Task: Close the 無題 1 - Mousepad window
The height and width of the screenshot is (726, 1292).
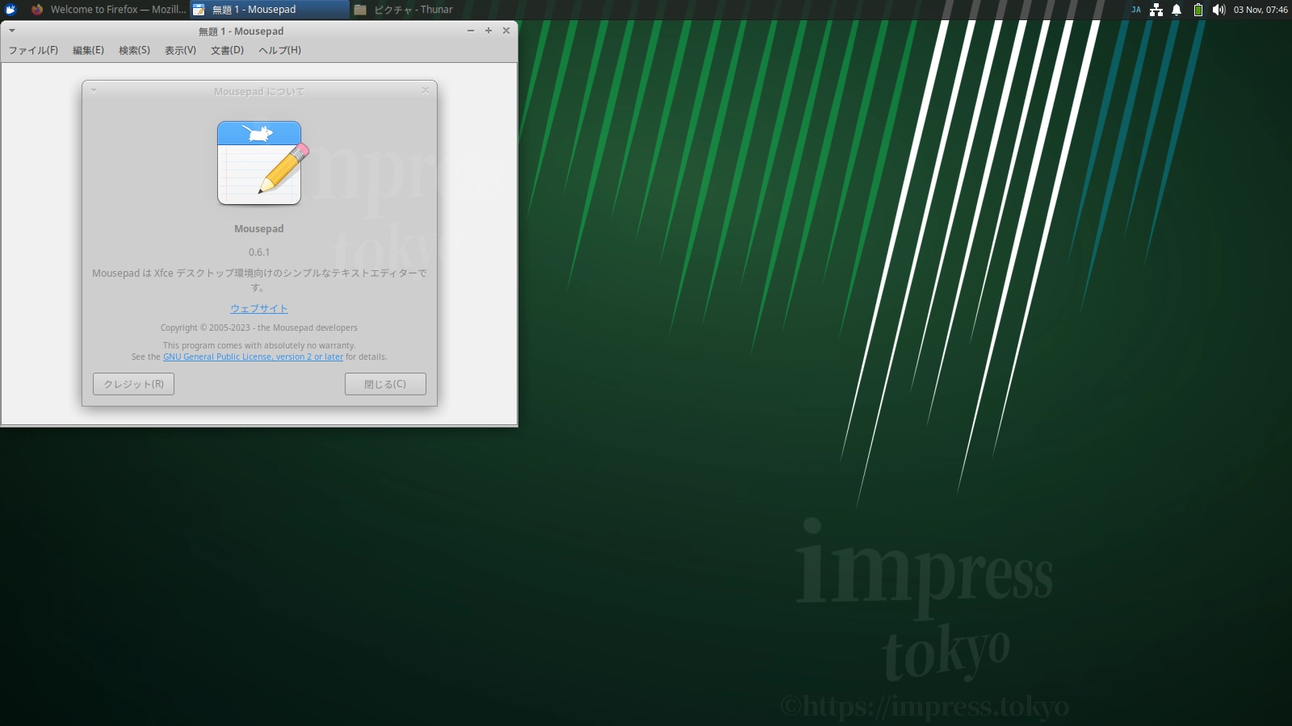Action: (506, 31)
